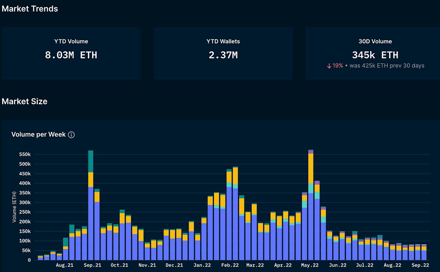The image size is (440, 272).
Task: Open the YTD Wallets 2.37M card
Action: [223, 53]
